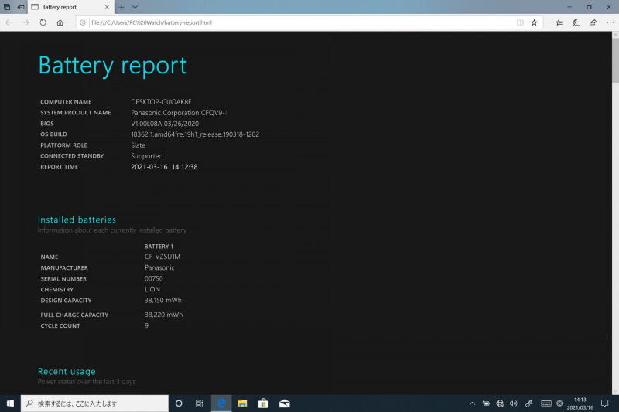Open new tab with plus button
619x412 pixels.
pyautogui.click(x=121, y=7)
